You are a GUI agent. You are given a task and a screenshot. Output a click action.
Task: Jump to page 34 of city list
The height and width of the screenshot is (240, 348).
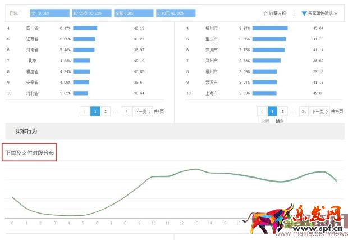(x=304, y=111)
